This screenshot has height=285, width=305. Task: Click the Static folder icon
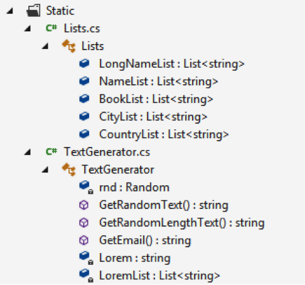33,11
